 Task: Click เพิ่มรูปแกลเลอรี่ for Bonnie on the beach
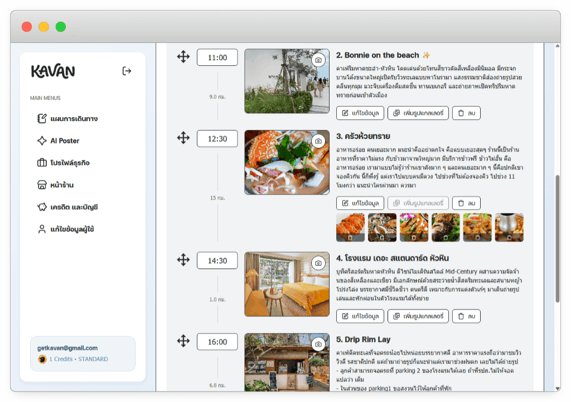point(418,113)
